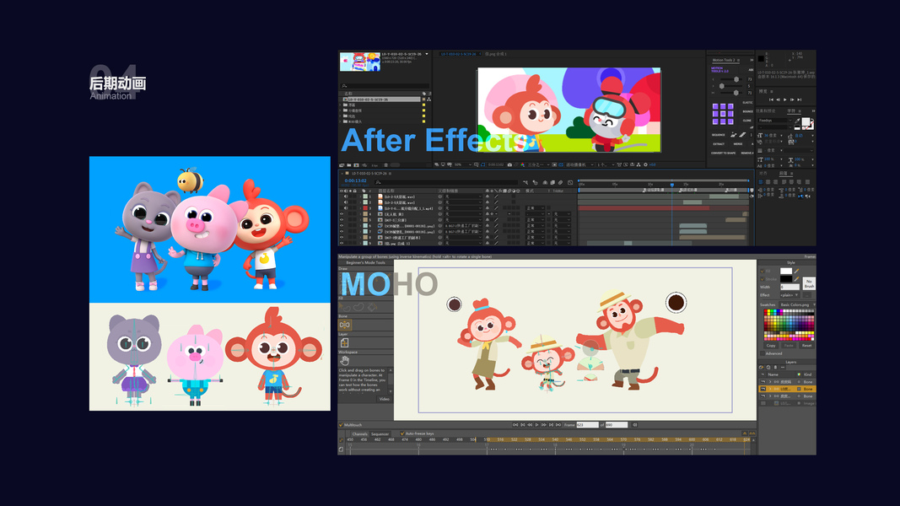Click the top-left anchor point square in Motion Tools
This screenshot has width=900, height=506.
point(715,106)
